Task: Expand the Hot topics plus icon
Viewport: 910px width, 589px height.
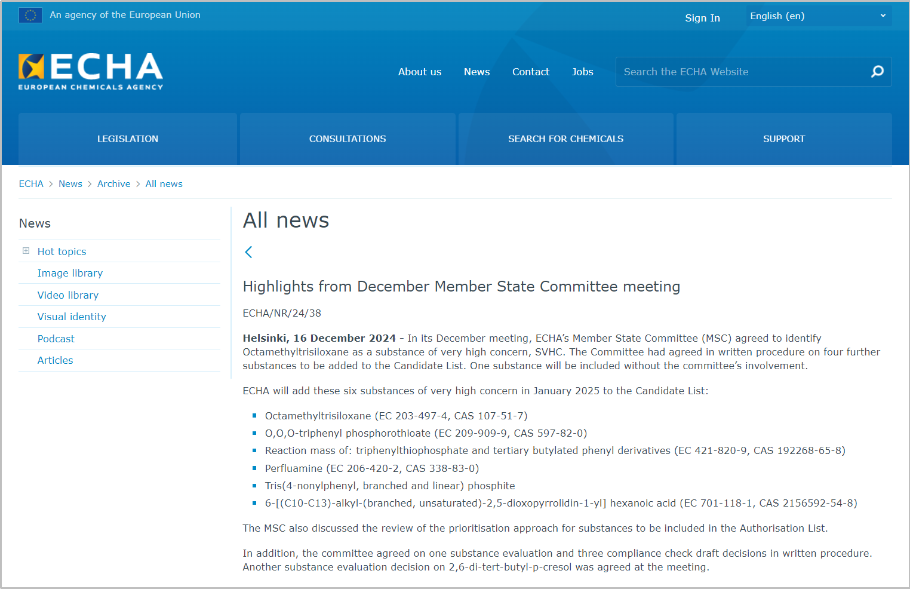Action: (x=26, y=251)
